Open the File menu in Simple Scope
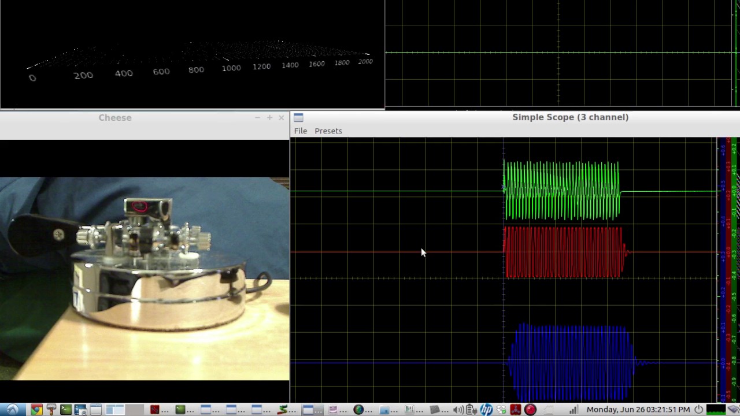Viewport: 740px width, 416px height. coord(300,131)
